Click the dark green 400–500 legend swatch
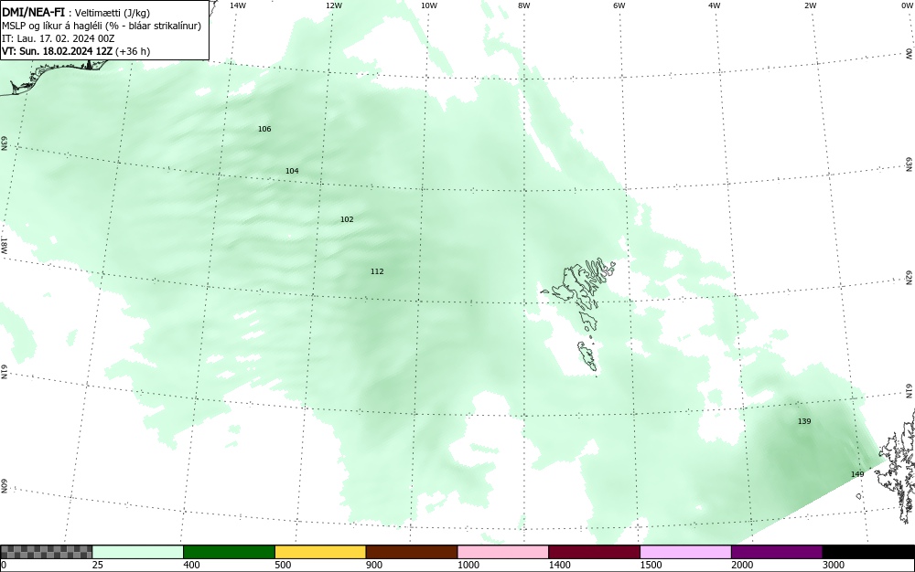915x572 pixels. click(x=229, y=552)
